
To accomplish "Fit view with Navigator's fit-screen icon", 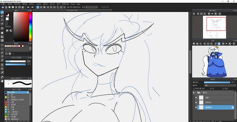I will [201, 14].
